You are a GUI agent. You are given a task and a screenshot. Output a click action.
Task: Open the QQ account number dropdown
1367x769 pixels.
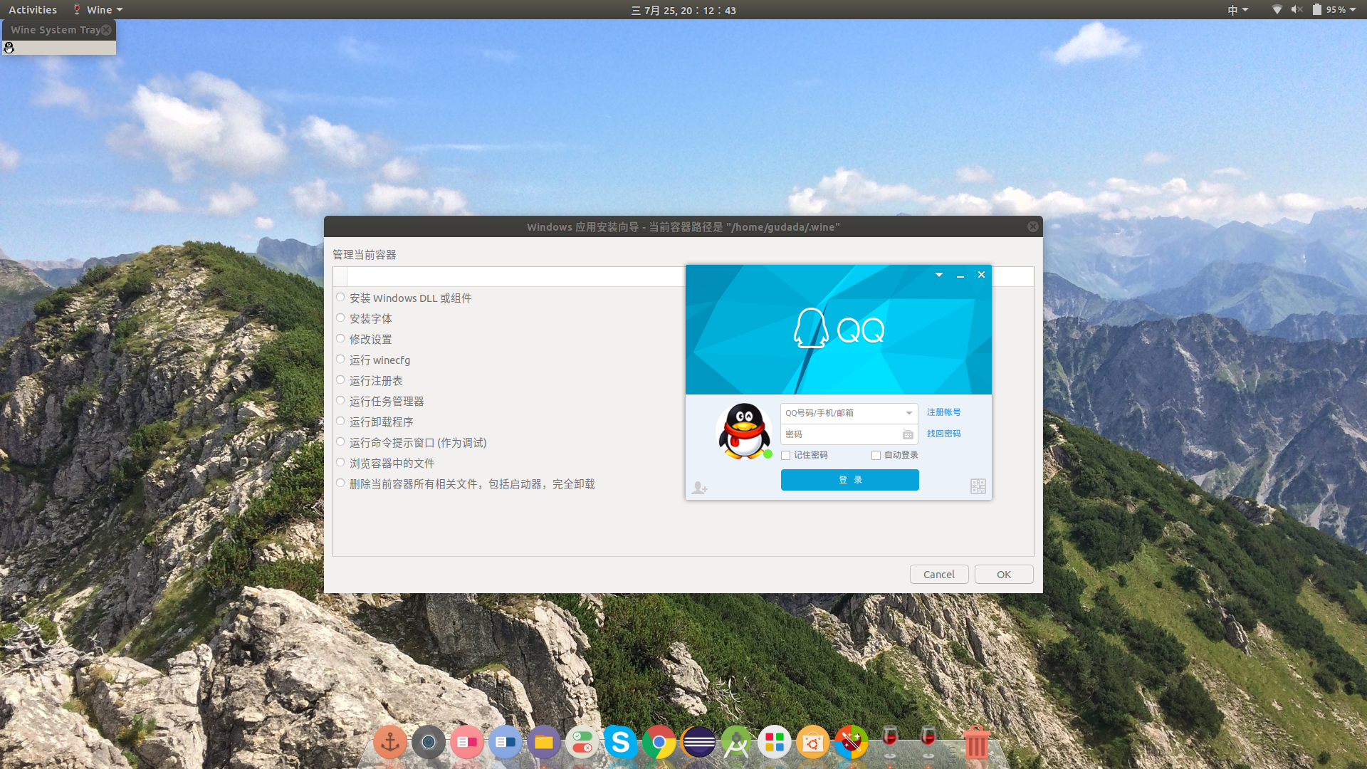[x=908, y=413]
